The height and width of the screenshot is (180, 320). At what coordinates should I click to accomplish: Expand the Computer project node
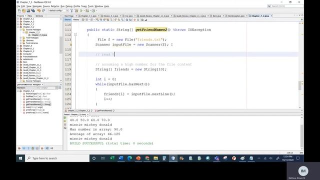pos(18,54)
